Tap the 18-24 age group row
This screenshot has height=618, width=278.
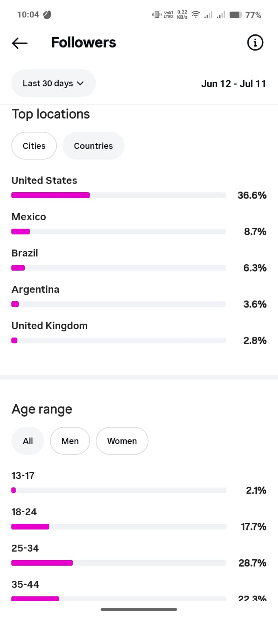(139, 520)
